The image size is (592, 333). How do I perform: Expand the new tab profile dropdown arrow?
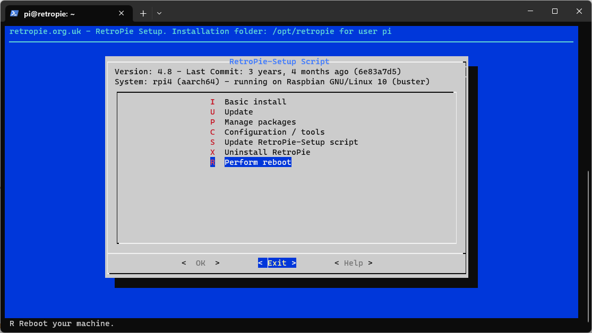[x=159, y=14]
